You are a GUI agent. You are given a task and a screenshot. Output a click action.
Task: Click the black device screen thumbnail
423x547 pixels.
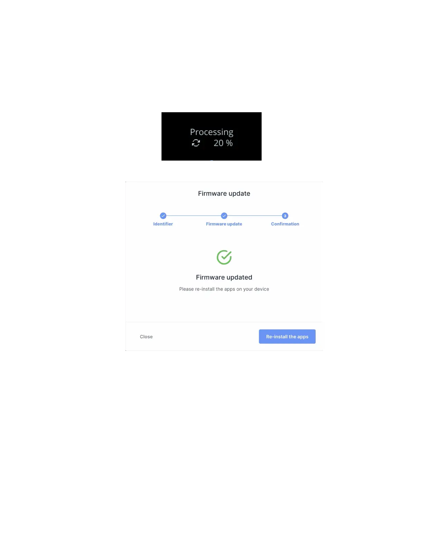coord(211,136)
